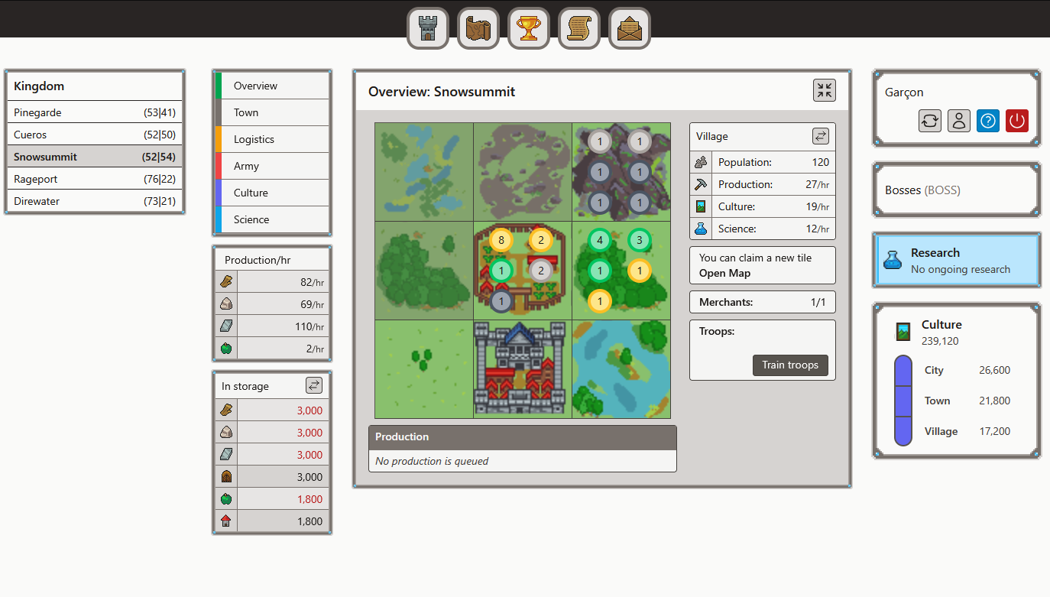Open the profile icon next to Garçon
The width and height of the screenshot is (1050, 597).
tap(959, 121)
